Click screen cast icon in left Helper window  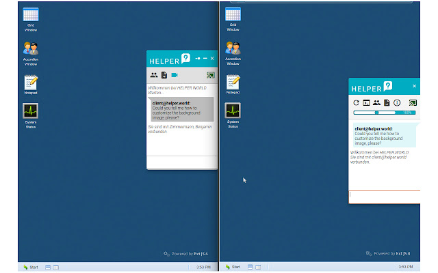click(x=211, y=75)
